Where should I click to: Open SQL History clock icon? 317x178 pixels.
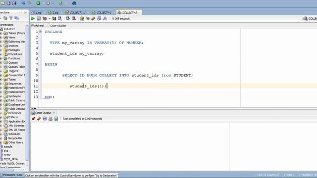[99, 19]
